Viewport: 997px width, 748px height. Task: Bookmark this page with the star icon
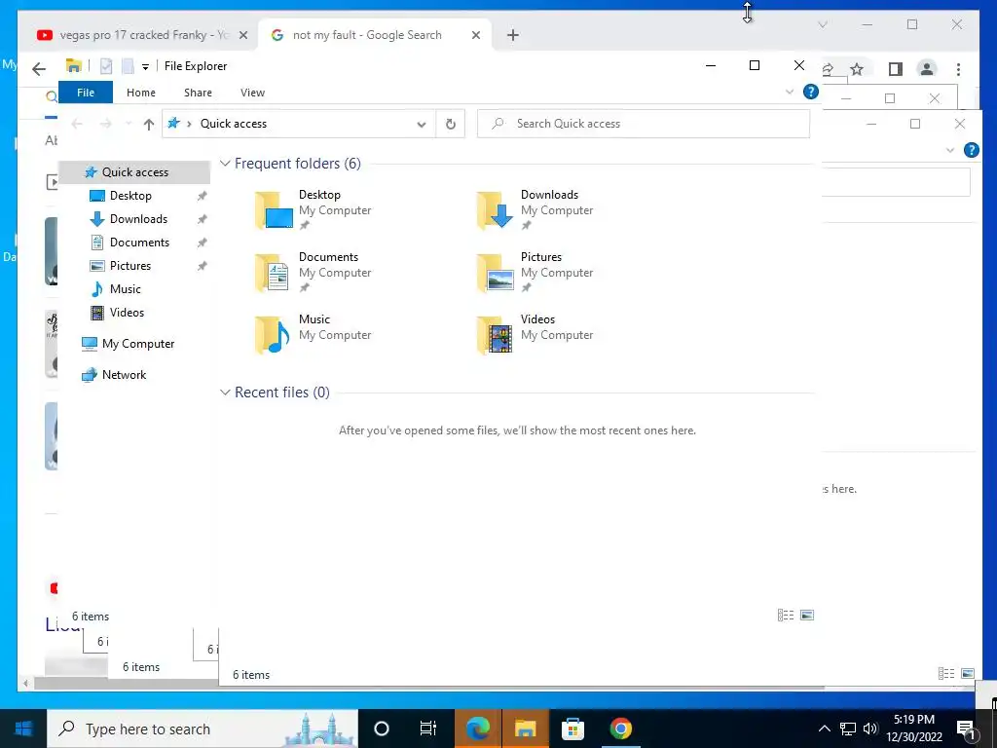[857, 69]
